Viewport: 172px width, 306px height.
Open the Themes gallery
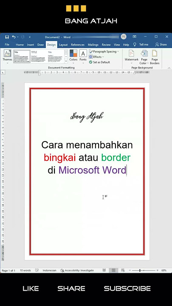pos(7,57)
